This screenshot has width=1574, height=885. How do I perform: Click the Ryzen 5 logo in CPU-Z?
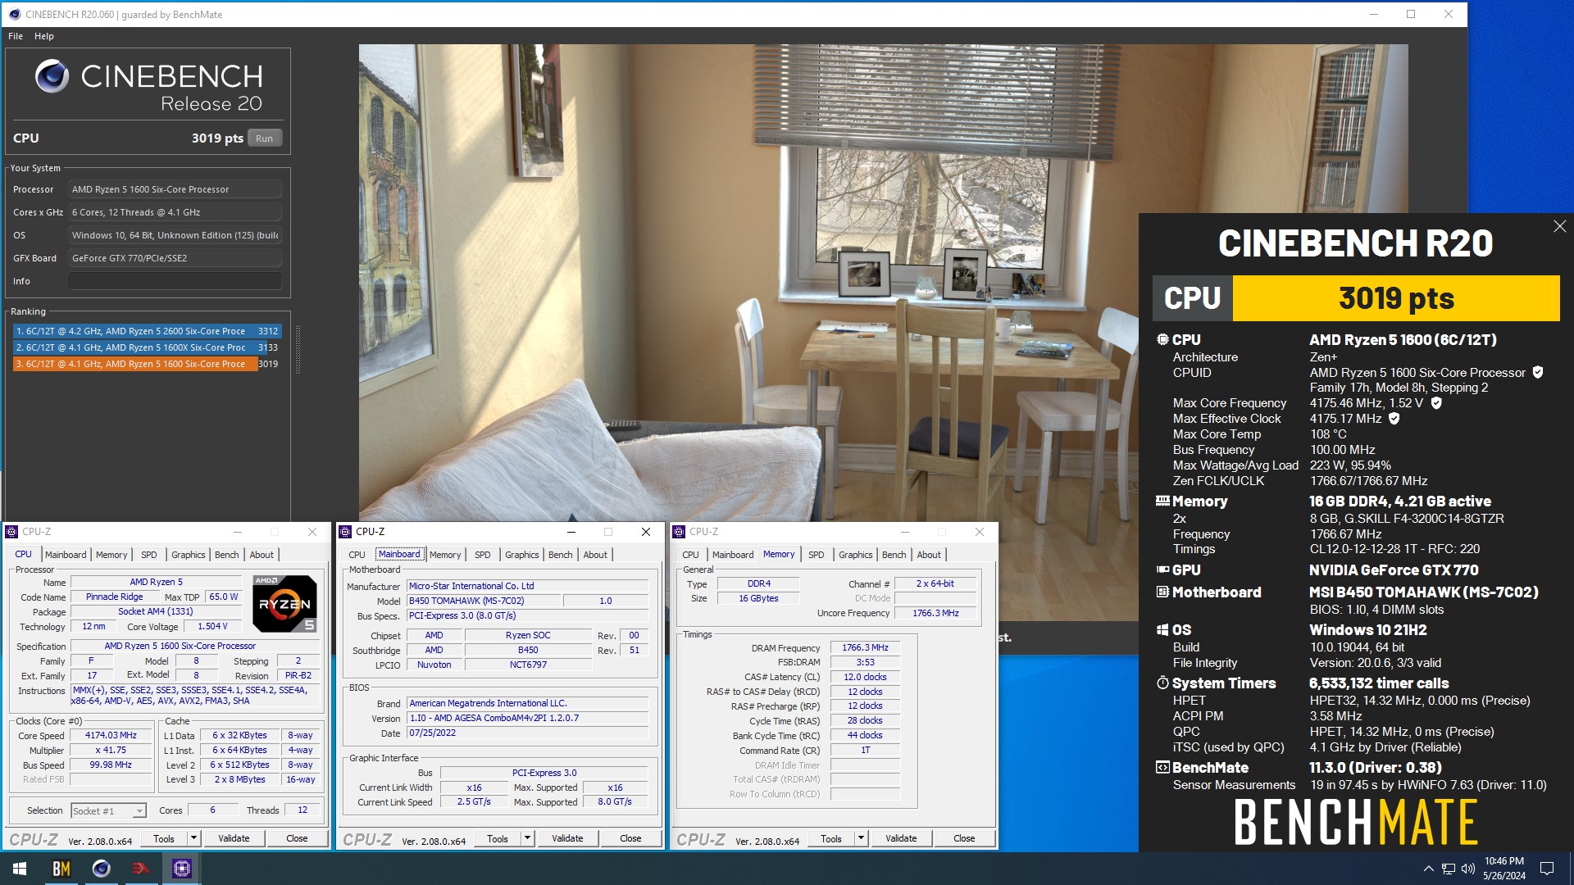click(284, 604)
